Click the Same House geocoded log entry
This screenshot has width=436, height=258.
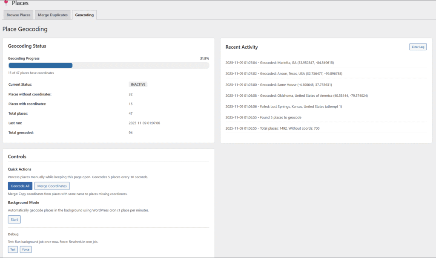pyautogui.click(x=278, y=84)
